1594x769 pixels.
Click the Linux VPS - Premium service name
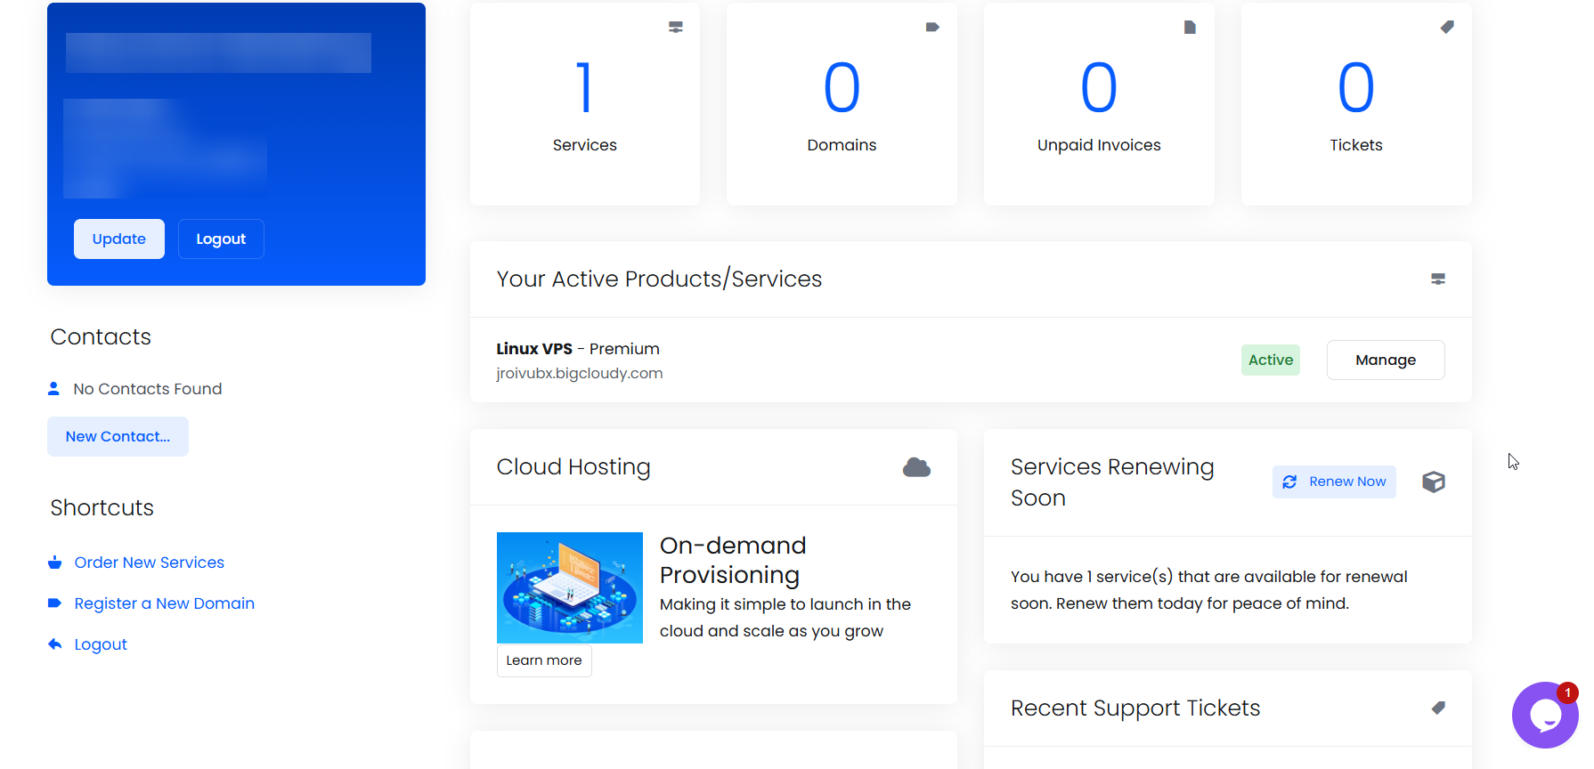578,349
